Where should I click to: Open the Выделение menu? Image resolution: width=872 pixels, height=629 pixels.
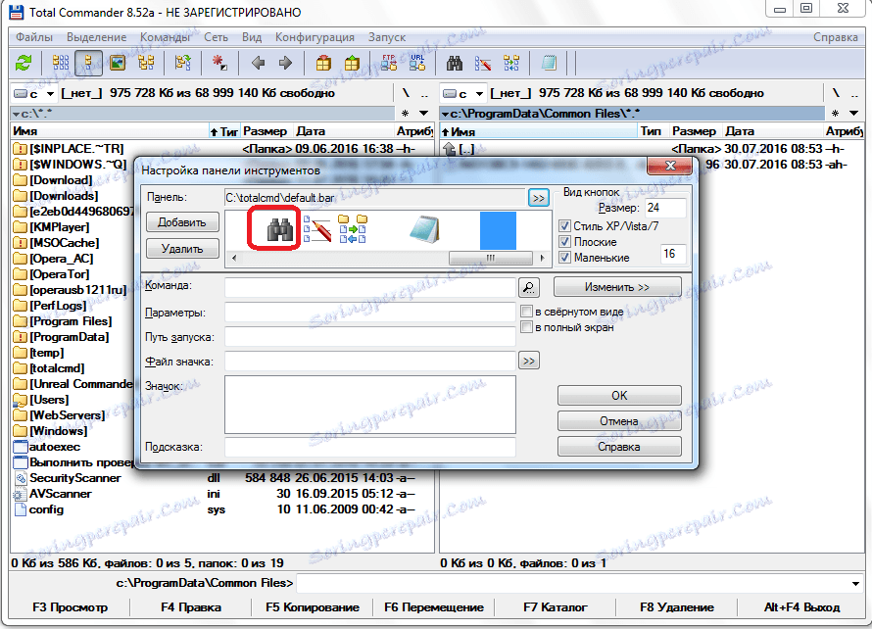click(97, 36)
